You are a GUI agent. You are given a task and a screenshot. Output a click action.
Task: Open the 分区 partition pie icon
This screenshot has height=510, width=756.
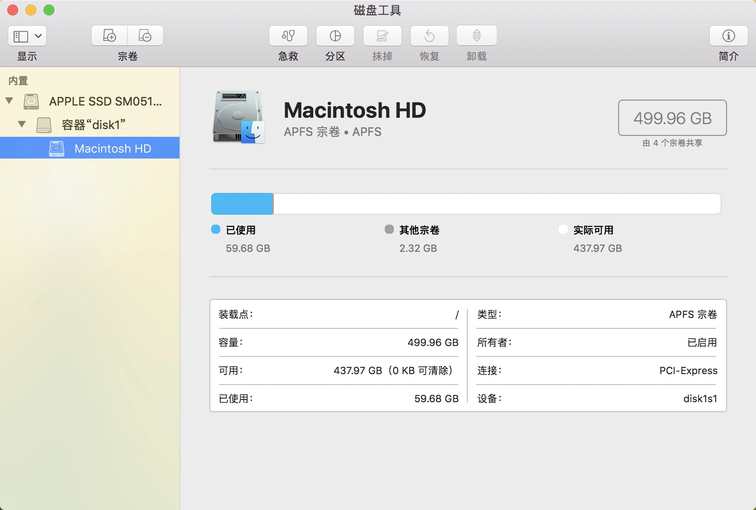point(335,35)
